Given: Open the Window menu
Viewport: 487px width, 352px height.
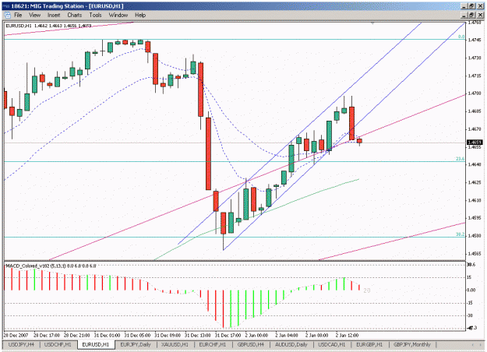Looking at the screenshot, I should click(x=118, y=15).
